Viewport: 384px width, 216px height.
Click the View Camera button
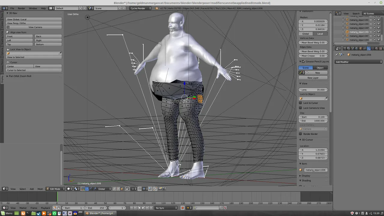coord(34,27)
